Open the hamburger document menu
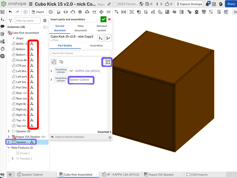 pos(31,4)
